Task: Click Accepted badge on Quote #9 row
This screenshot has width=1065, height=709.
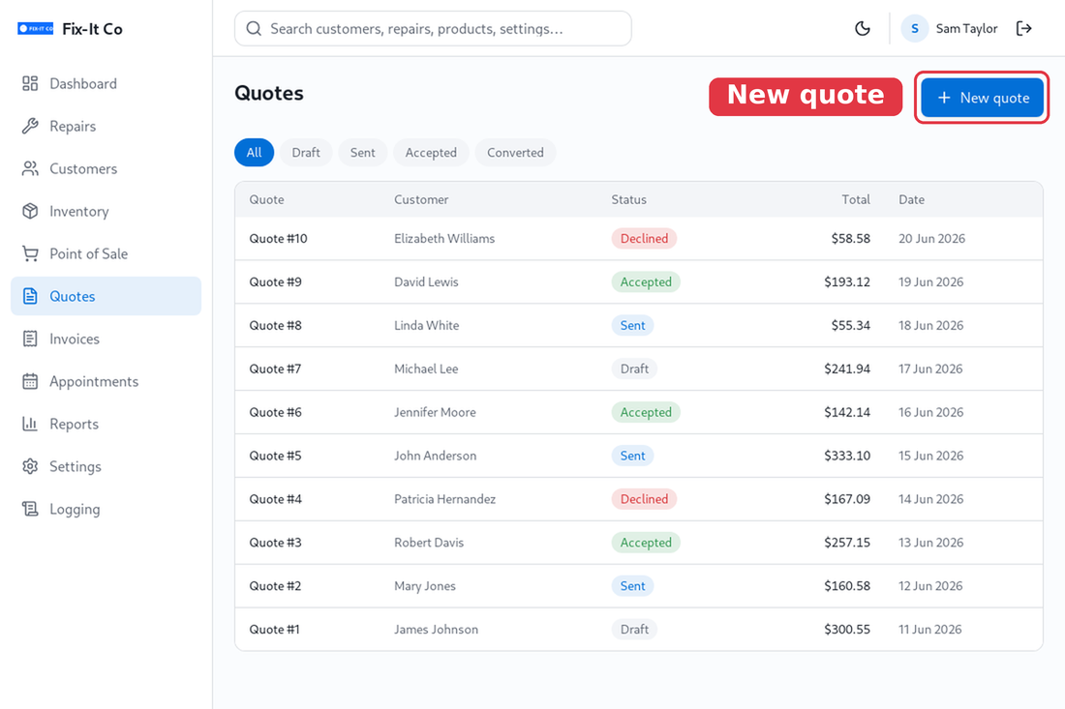Action: click(646, 282)
